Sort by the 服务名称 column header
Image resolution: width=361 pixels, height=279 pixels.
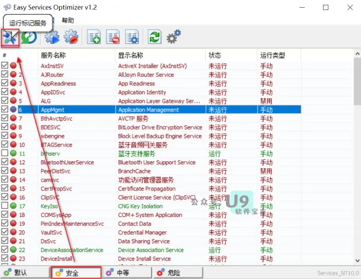tap(54, 55)
